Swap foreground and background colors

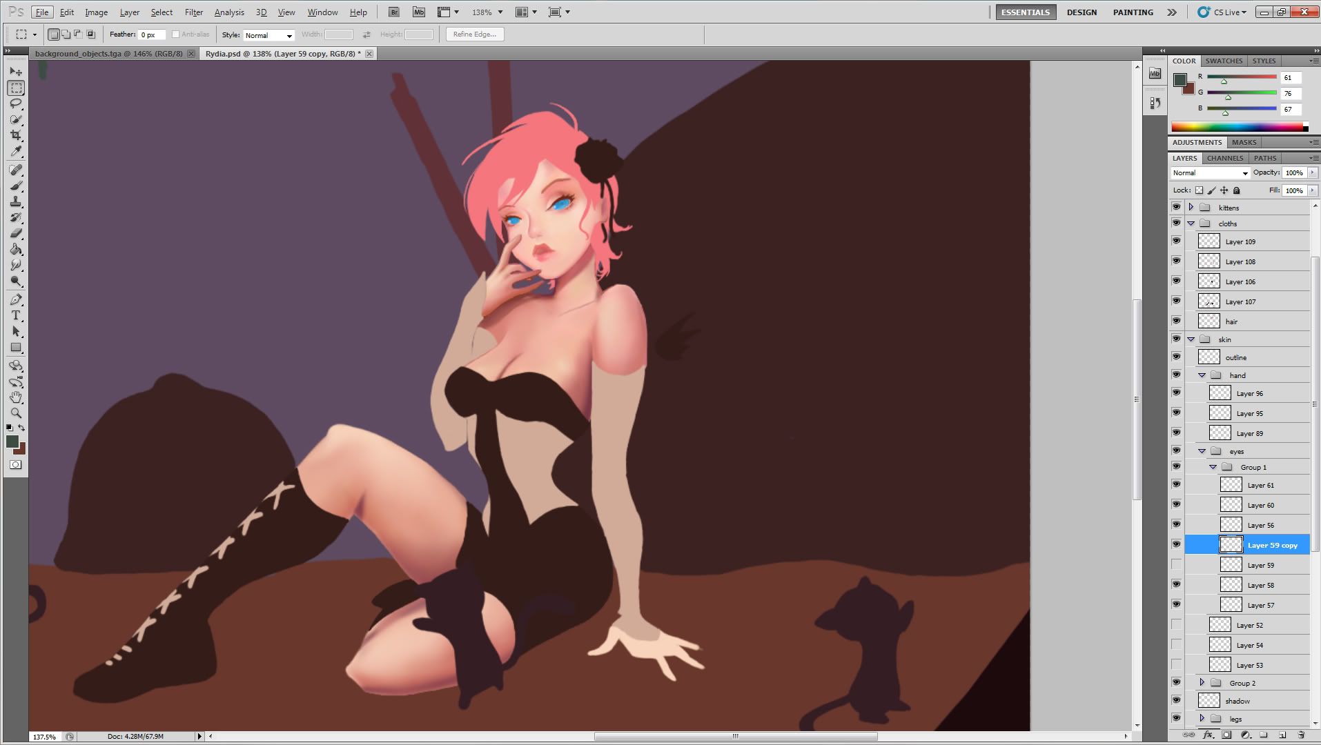pos(21,428)
